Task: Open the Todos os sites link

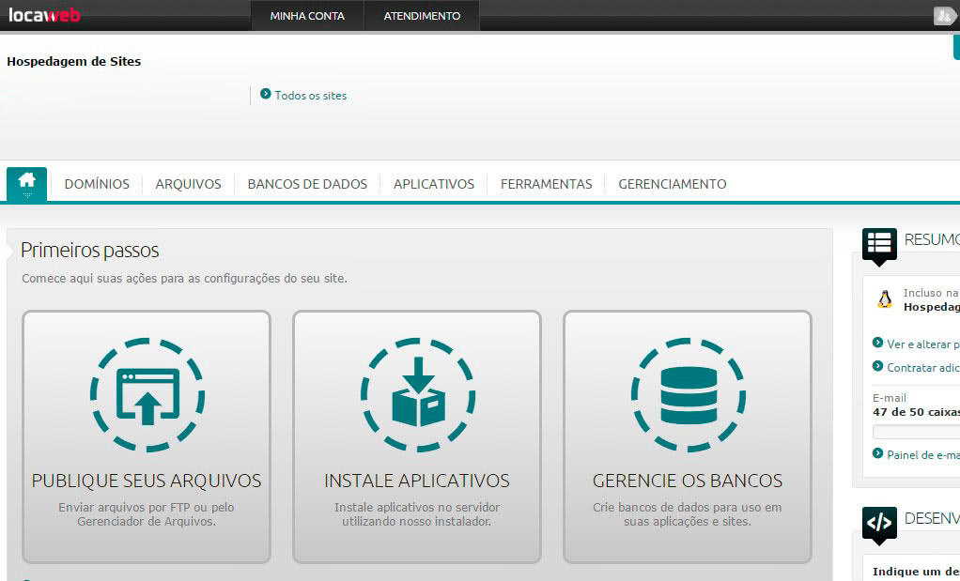Action: coord(310,96)
